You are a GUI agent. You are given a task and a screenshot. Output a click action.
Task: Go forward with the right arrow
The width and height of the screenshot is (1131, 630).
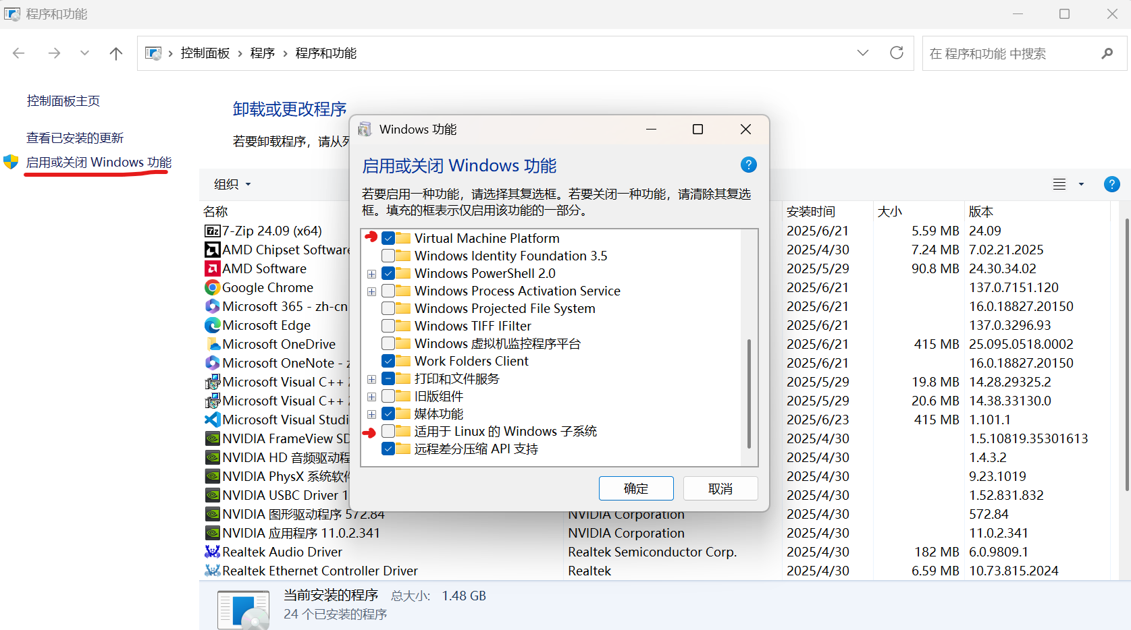(x=54, y=53)
